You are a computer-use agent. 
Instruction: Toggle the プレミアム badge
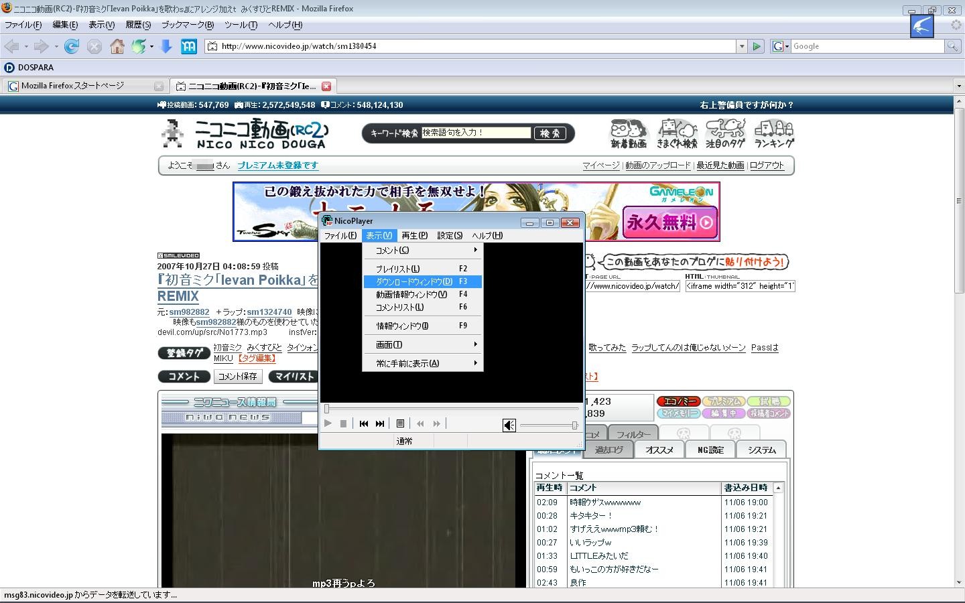724,401
